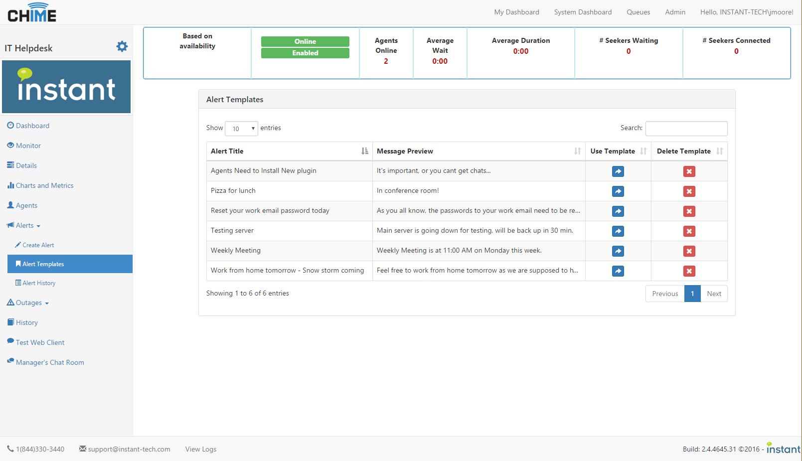This screenshot has width=802, height=461.
Task: Sort table by Alert Title
Action: tap(289, 151)
